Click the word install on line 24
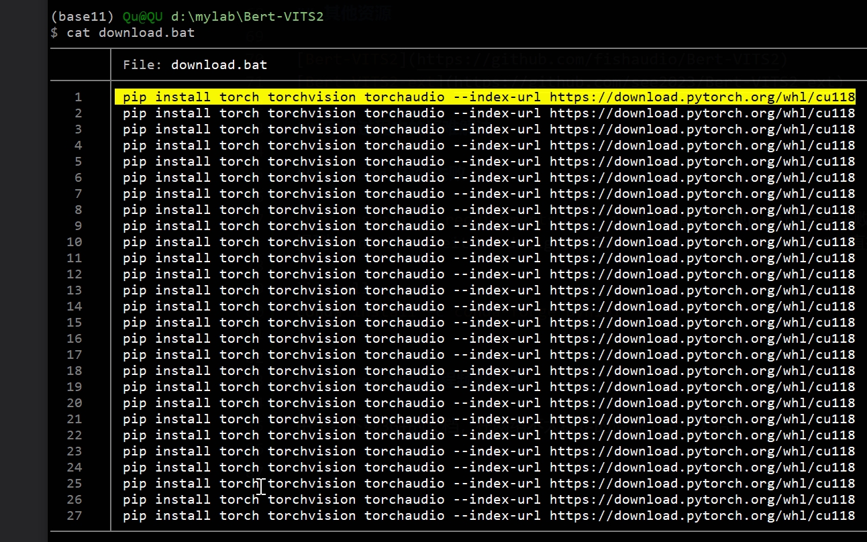Screen dimensions: 867x542 click(x=183, y=468)
